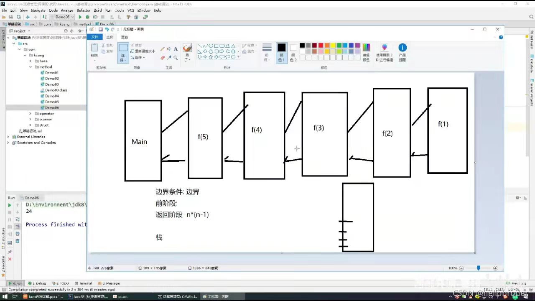This screenshot has width=535, height=301.
Task: Expand the base folder in tree
Action: (30, 61)
